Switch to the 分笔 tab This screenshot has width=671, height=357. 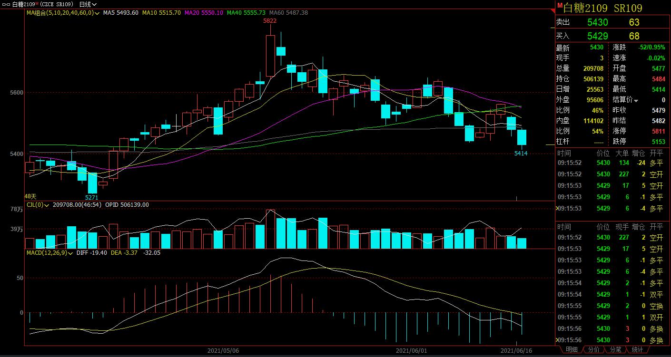coord(615,349)
